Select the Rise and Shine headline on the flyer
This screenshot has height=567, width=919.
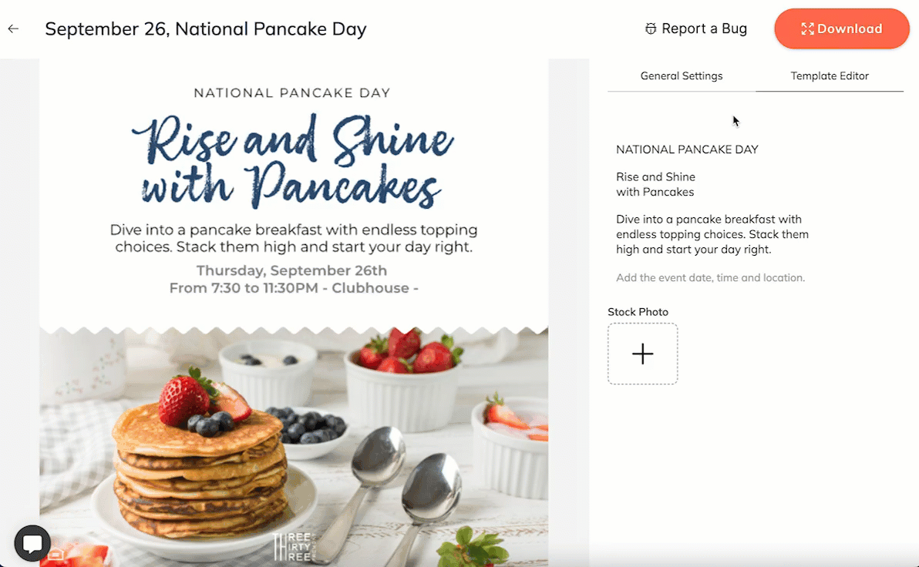point(292,161)
